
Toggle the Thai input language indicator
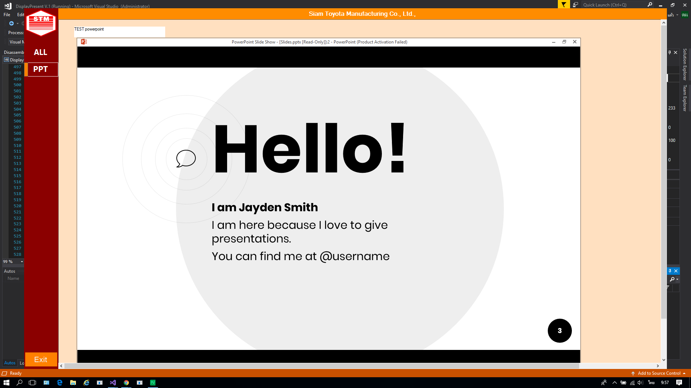pos(651,383)
